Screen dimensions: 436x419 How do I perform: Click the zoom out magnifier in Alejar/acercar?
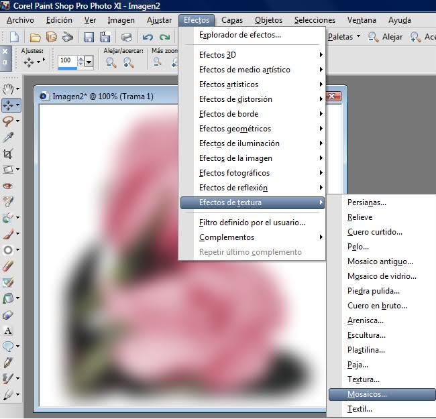(x=111, y=63)
